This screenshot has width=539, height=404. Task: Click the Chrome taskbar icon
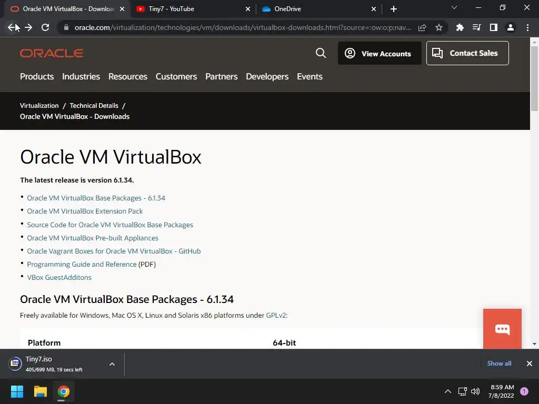pyautogui.click(x=64, y=391)
